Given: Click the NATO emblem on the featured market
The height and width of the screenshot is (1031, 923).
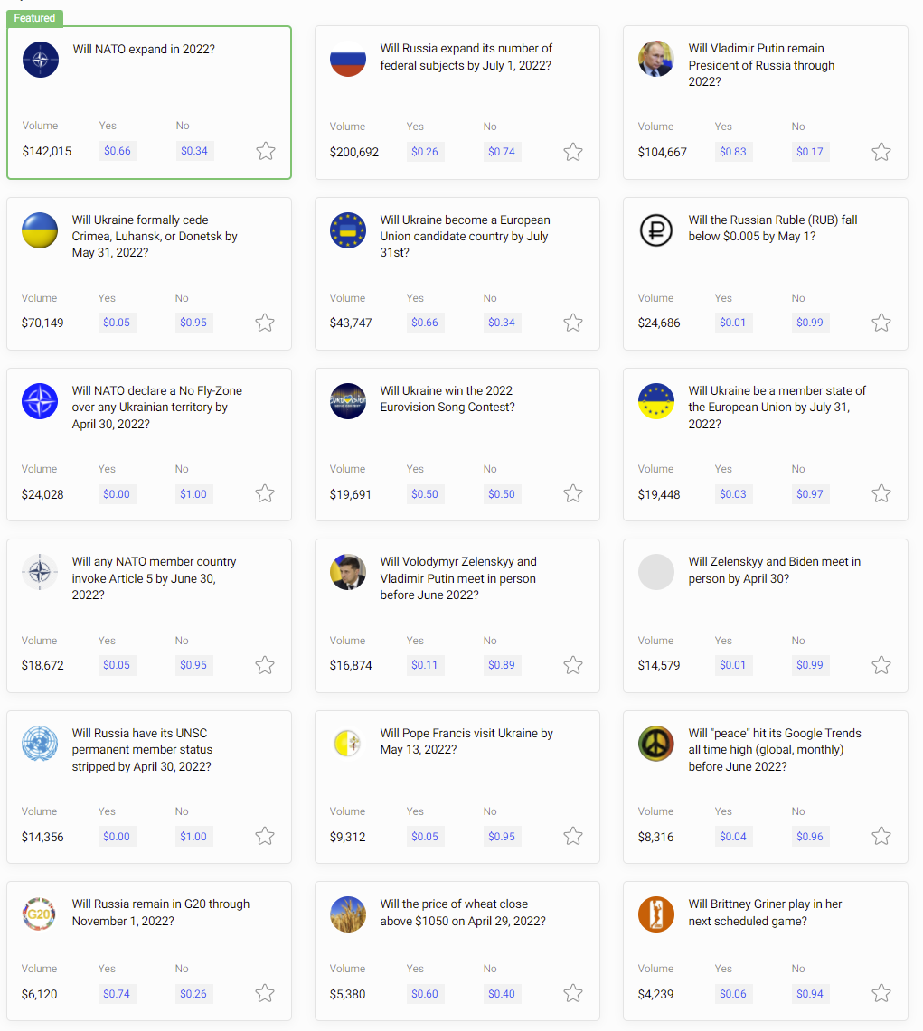Looking at the screenshot, I should [x=41, y=60].
